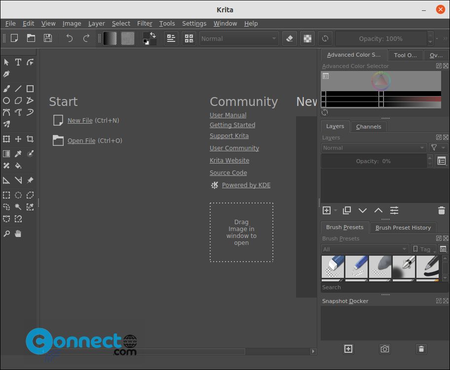
Task: Open brush presets display settings menu
Action: click(443, 249)
